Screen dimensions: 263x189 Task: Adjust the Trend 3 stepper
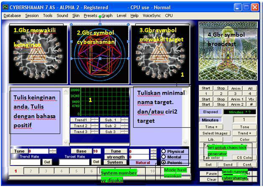(x=95, y=132)
